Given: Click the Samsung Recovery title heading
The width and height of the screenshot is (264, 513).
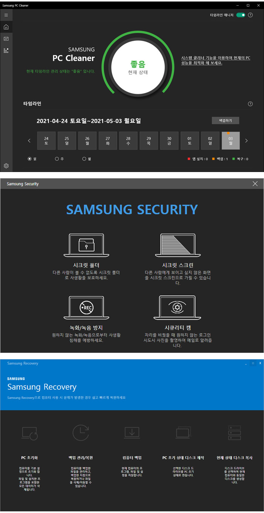Looking at the screenshot, I should (42, 387).
